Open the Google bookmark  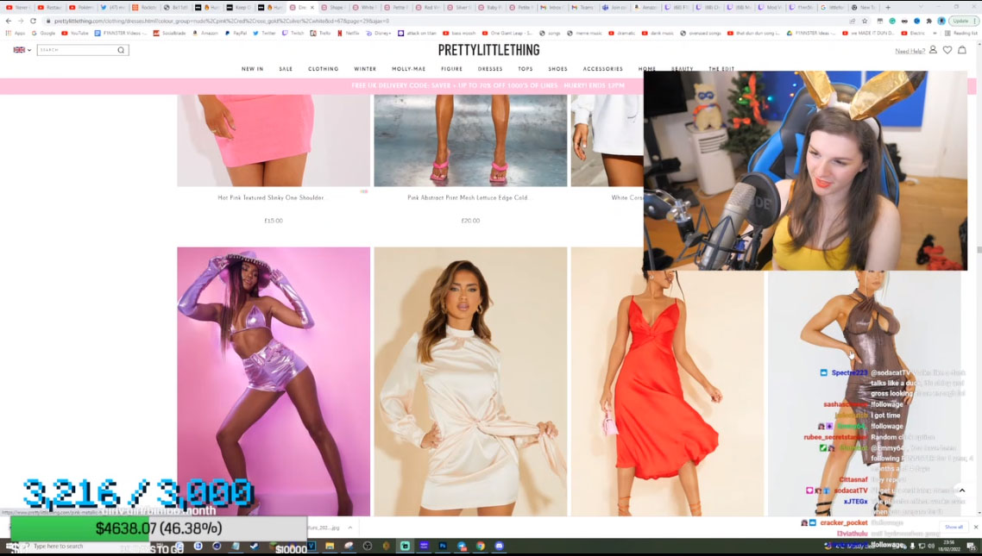point(43,33)
